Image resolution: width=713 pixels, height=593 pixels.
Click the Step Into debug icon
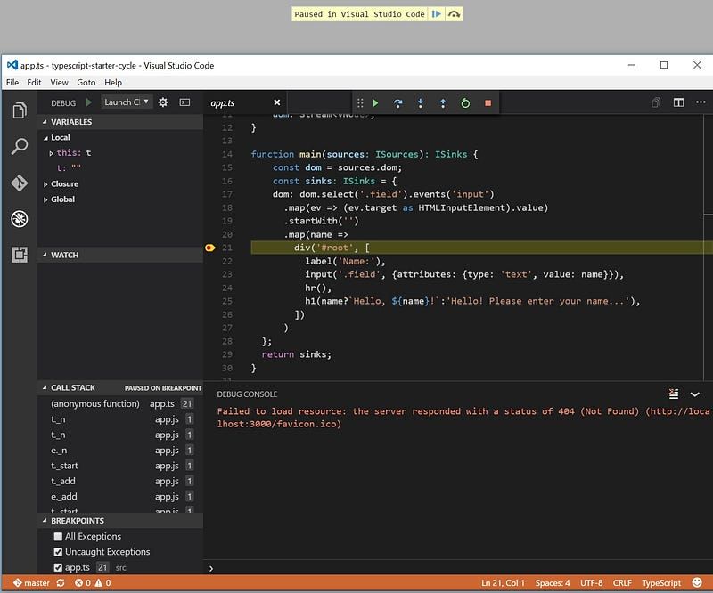pos(420,102)
